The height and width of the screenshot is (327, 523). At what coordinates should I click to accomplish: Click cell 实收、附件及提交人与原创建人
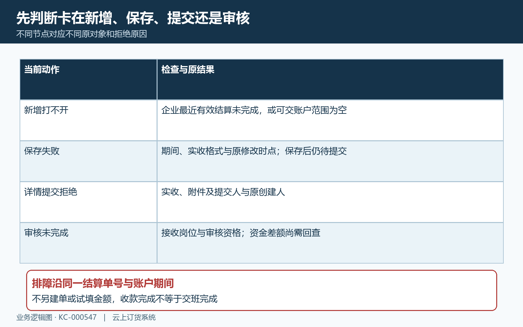tap(330, 202)
